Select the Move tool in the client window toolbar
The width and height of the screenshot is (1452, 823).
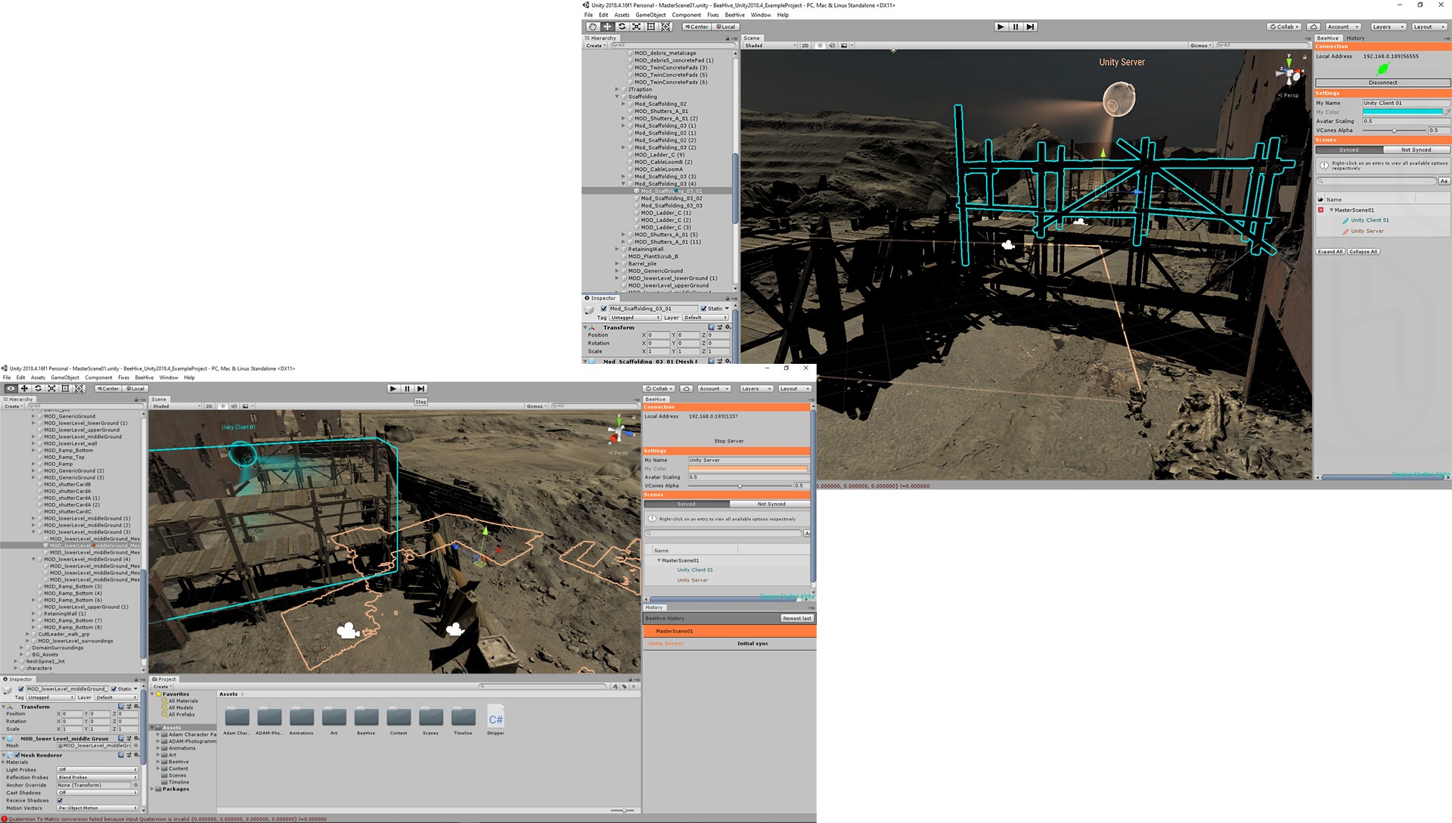coord(607,26)
